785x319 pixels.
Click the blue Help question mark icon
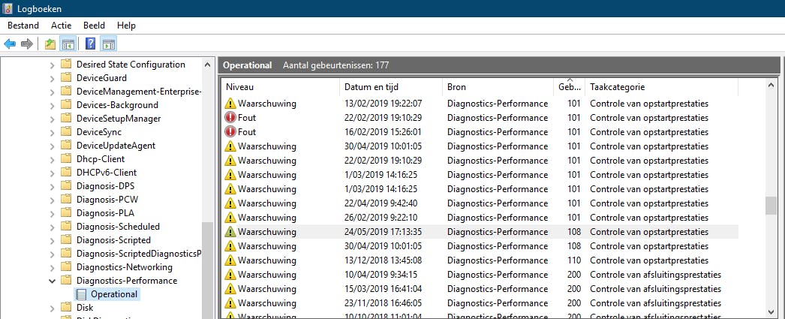coord(90,44)
